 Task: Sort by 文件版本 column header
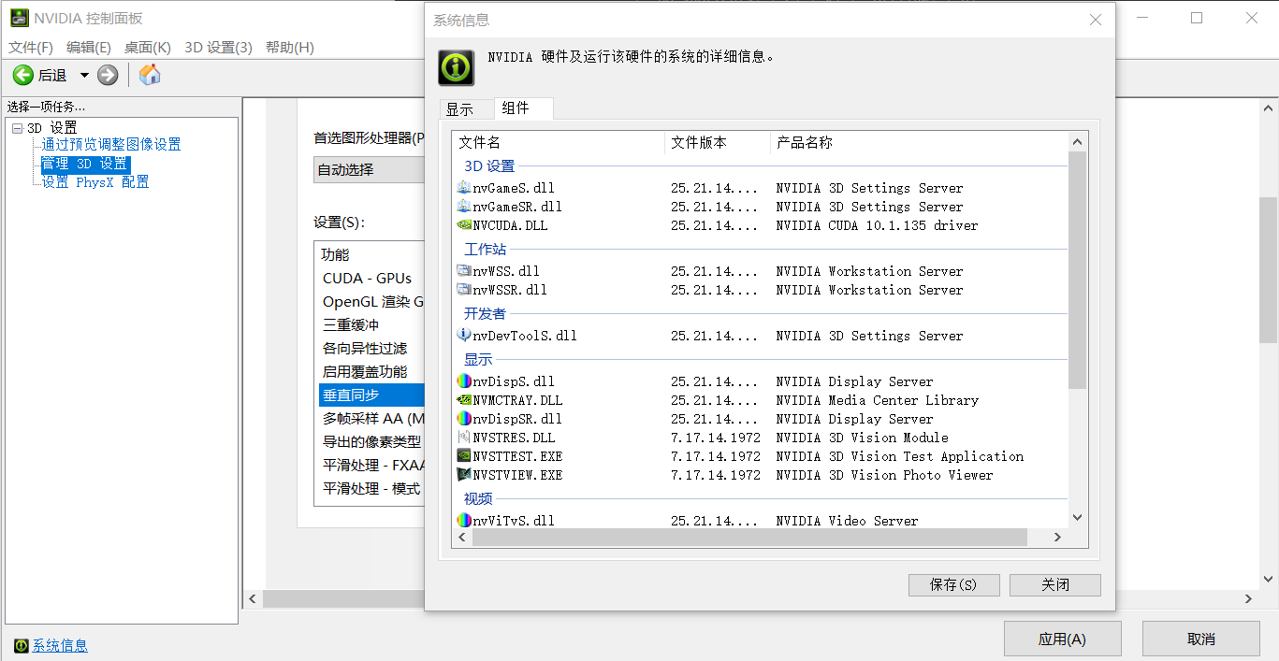pos(718,142)
